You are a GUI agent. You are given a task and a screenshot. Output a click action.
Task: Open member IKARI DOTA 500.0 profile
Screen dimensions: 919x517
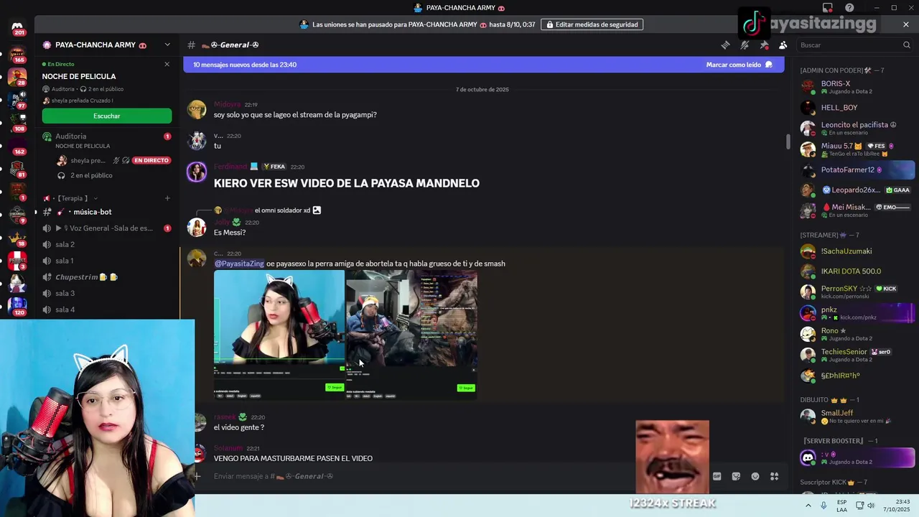pos(856,271)
